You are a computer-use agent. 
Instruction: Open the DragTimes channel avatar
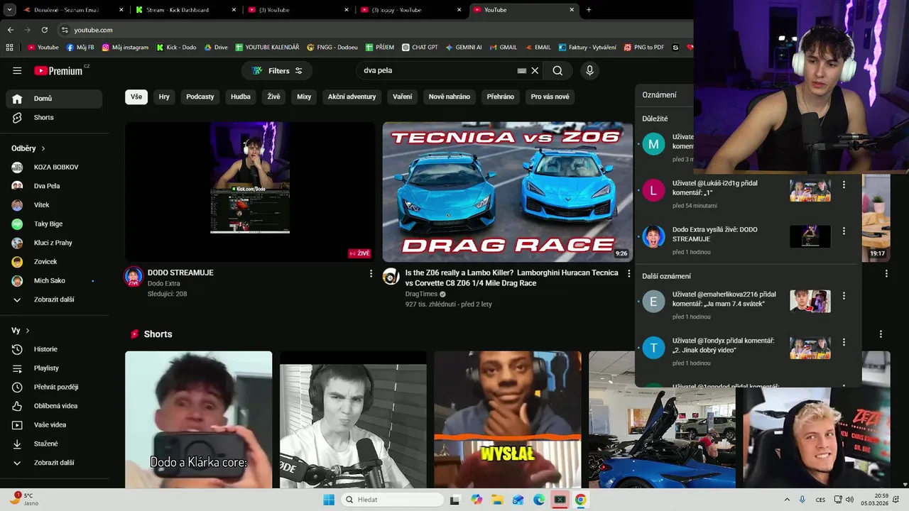pyautogui.click(x=391, y=277)
